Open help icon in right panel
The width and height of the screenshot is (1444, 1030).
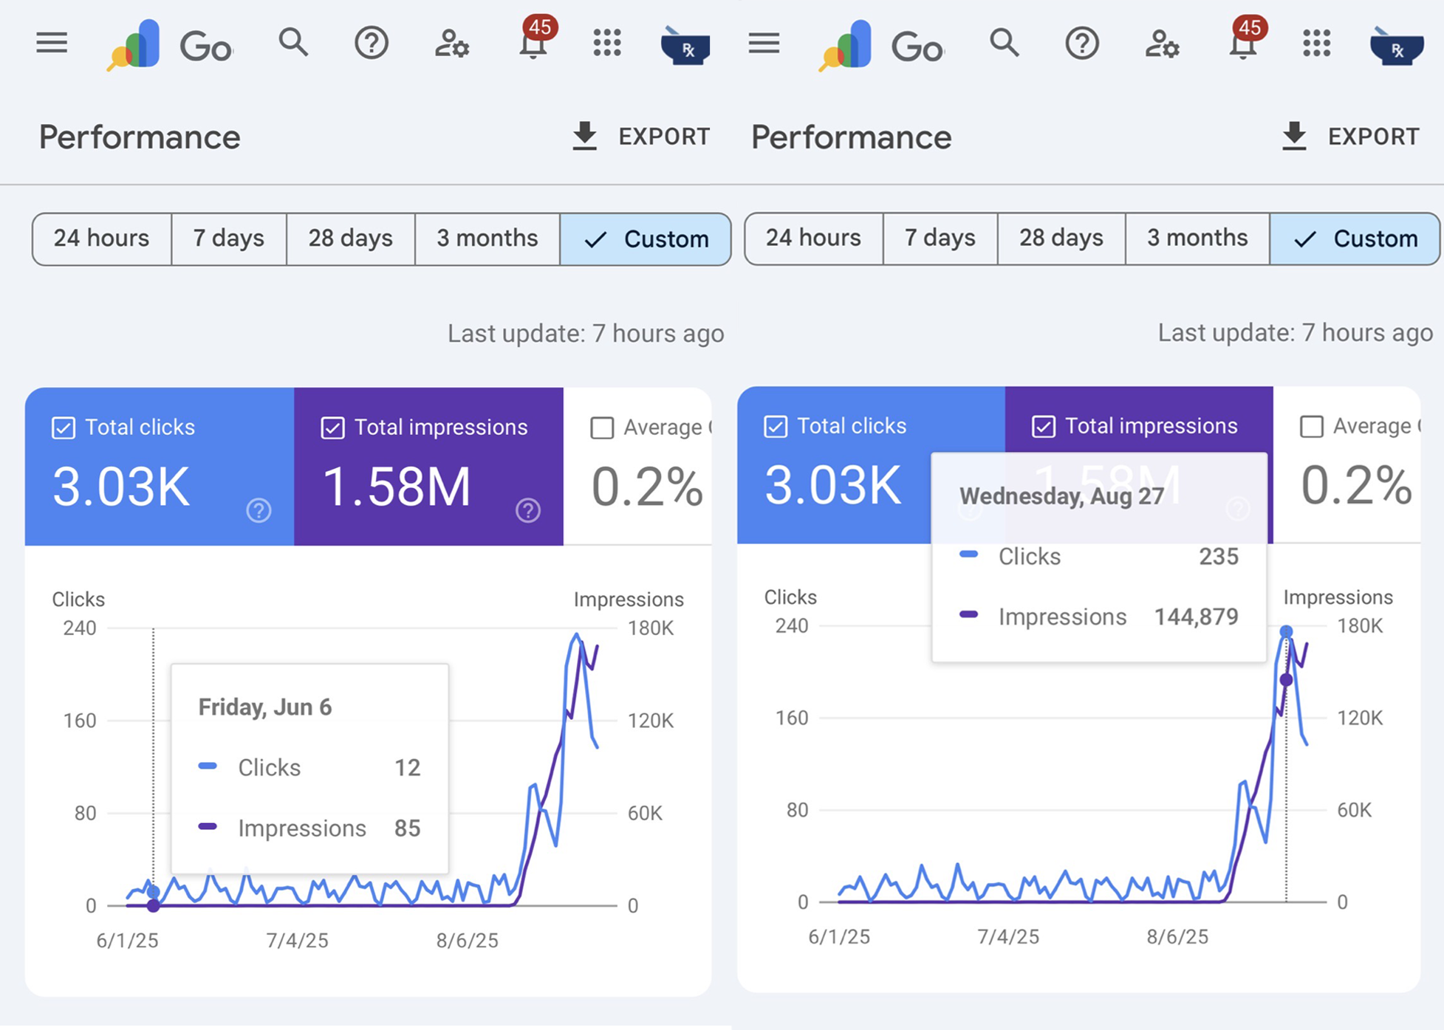(1081, 44)
